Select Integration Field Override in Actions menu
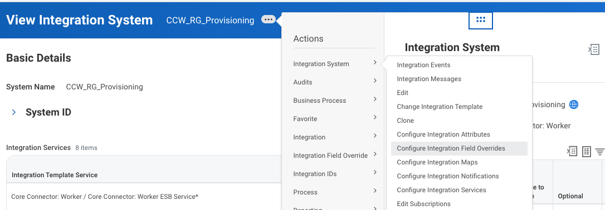 tap(330, 156)
